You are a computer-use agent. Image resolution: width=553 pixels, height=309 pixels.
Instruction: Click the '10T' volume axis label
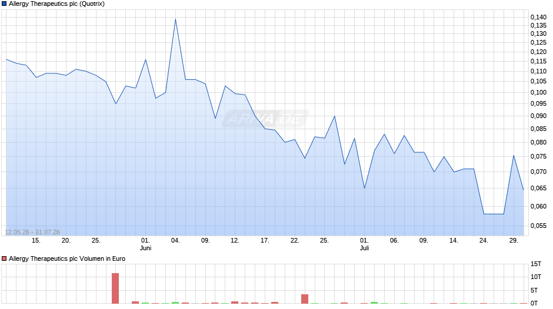coord(536,277)
